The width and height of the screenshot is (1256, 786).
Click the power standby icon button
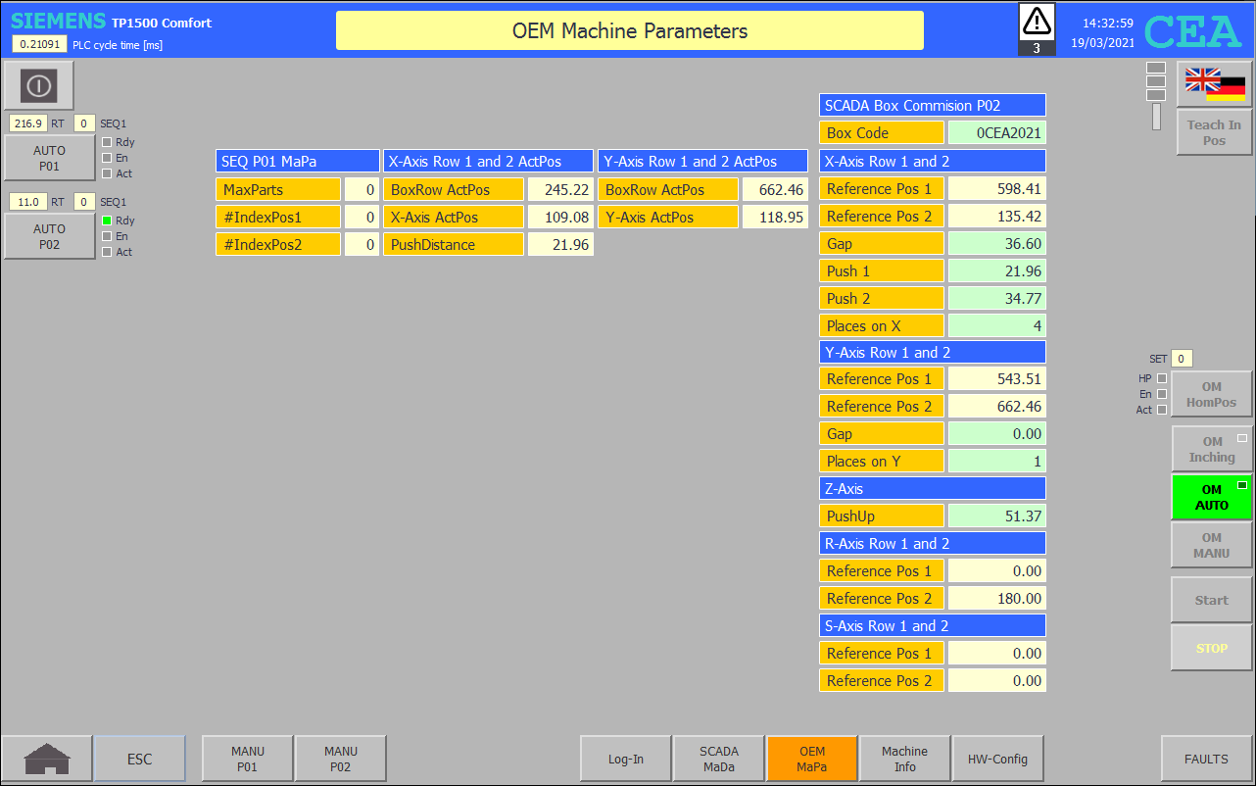pyautogui.click(x=39, y=86)
